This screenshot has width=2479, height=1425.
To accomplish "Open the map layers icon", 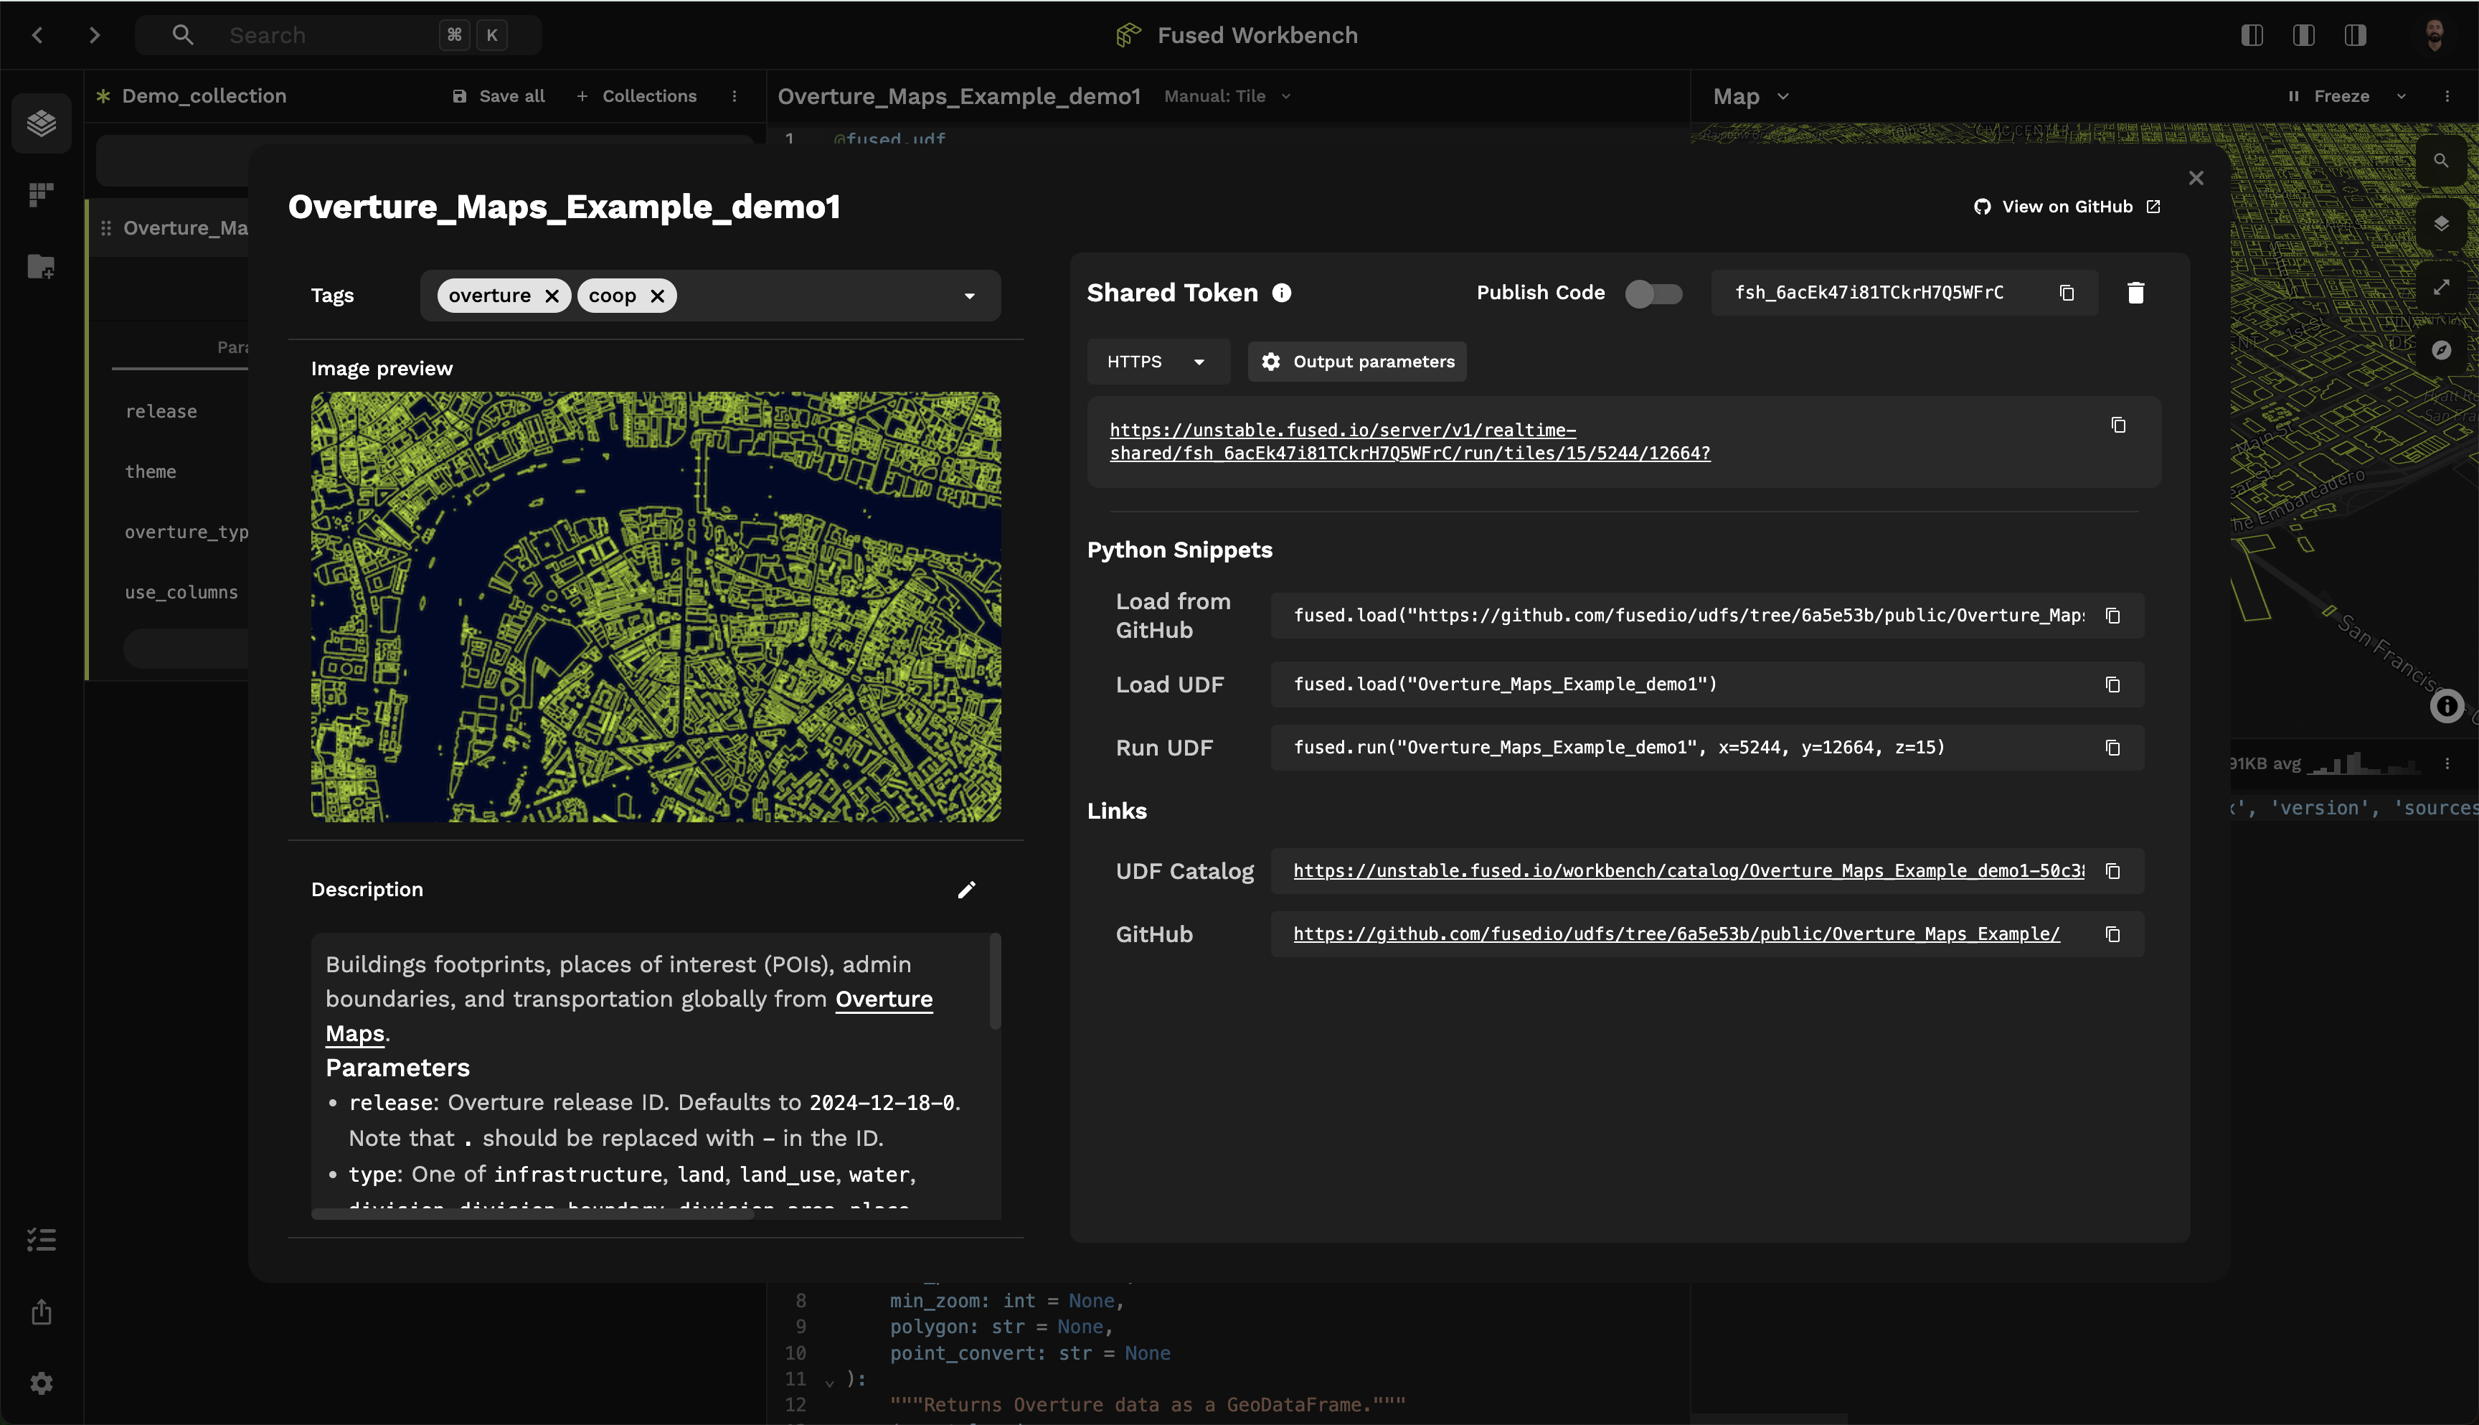I will pyautogui.click(x=2442, y=224).
